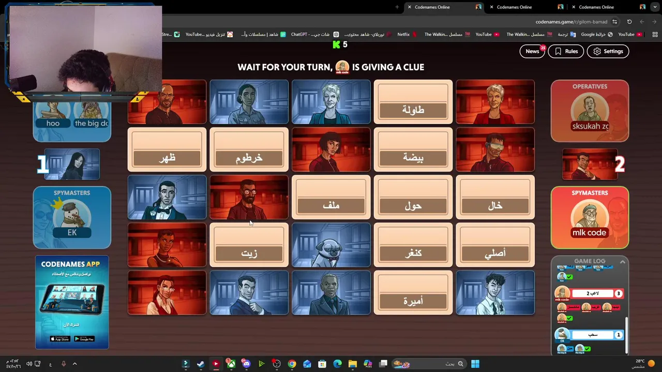Open volume control in system tray
This screenshot has width=662, height=372.
tap(29, 364)
